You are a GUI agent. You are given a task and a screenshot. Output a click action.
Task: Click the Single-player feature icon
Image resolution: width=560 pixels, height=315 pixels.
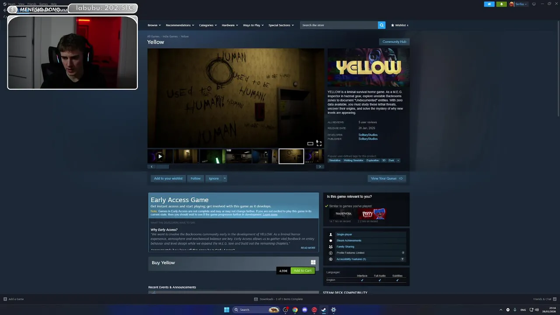point(331,234)
